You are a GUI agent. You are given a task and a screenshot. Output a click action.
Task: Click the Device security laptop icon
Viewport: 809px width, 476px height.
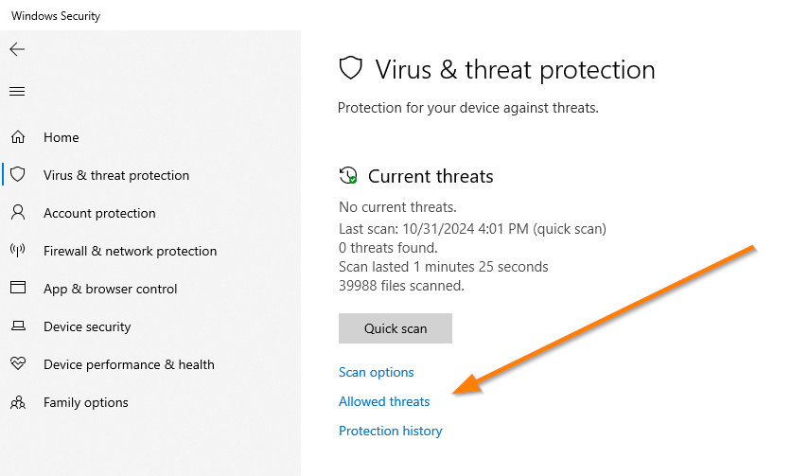click(17, 326)
